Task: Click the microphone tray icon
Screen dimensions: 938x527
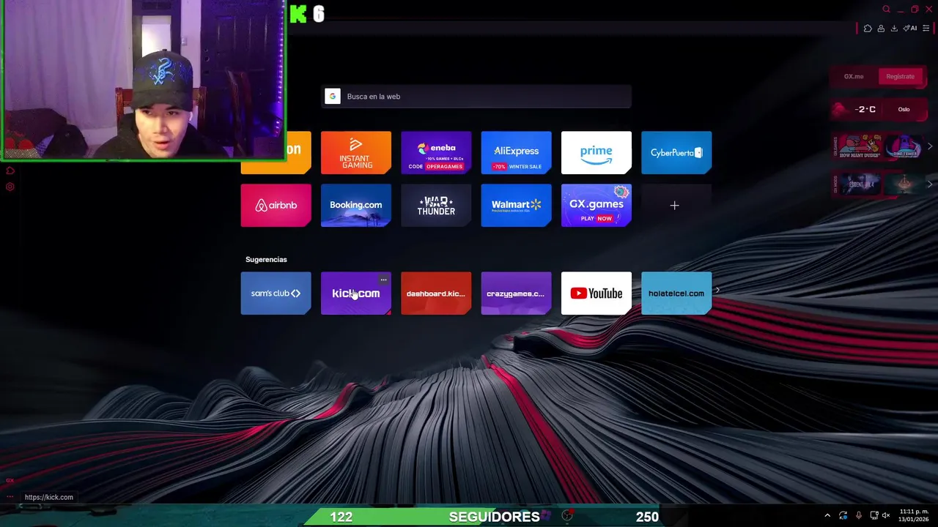Action: tap(859, 516)
